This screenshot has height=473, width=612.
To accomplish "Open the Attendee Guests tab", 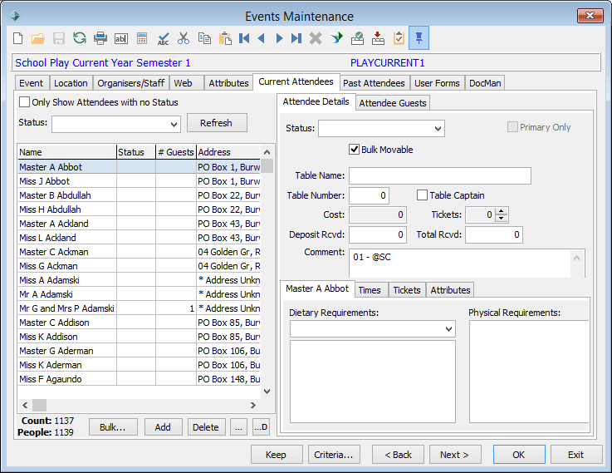I will pos(393,103).
